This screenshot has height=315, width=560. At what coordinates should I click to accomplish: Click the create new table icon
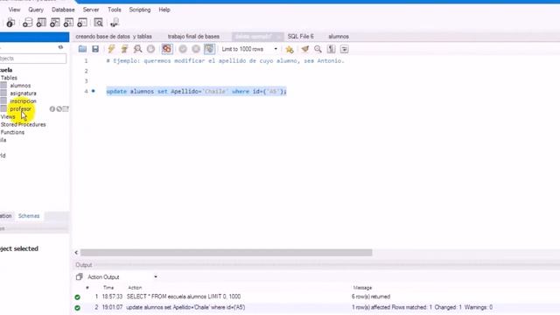(41, 23)
